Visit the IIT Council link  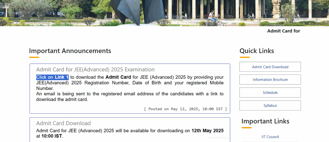click(x=270, y=137)
